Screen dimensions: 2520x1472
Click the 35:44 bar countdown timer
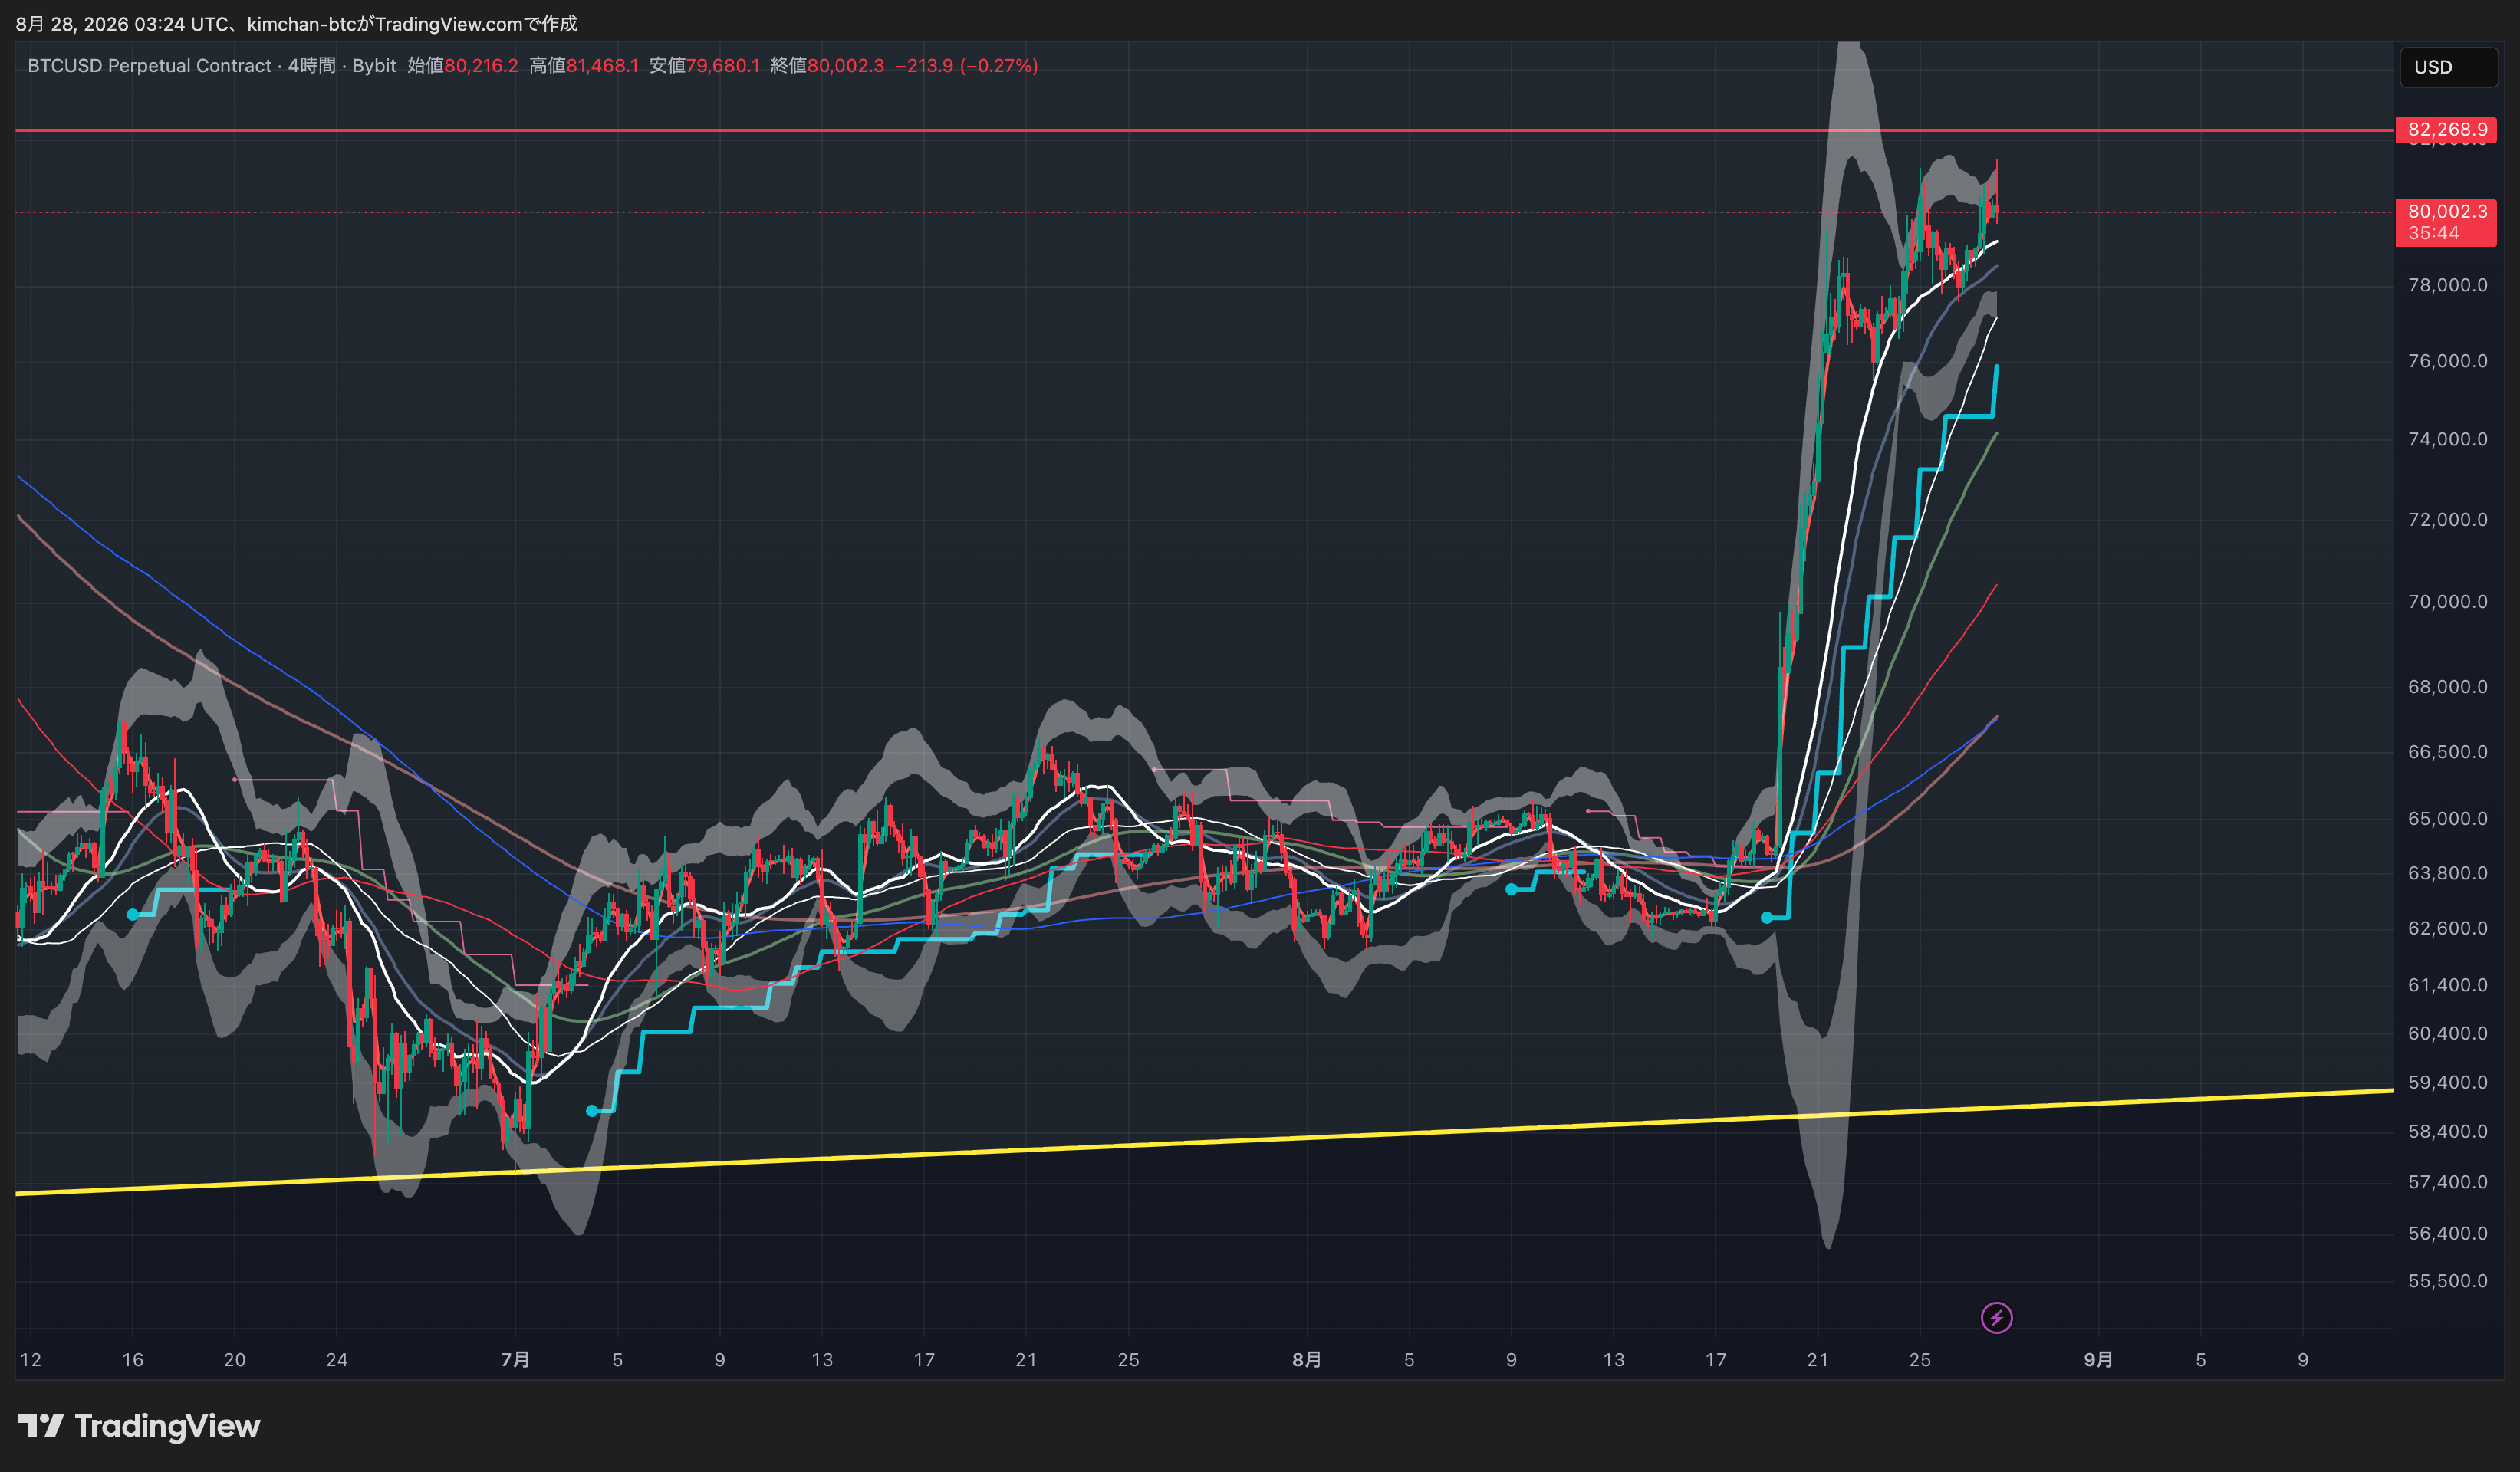[x=2433, y=233]
